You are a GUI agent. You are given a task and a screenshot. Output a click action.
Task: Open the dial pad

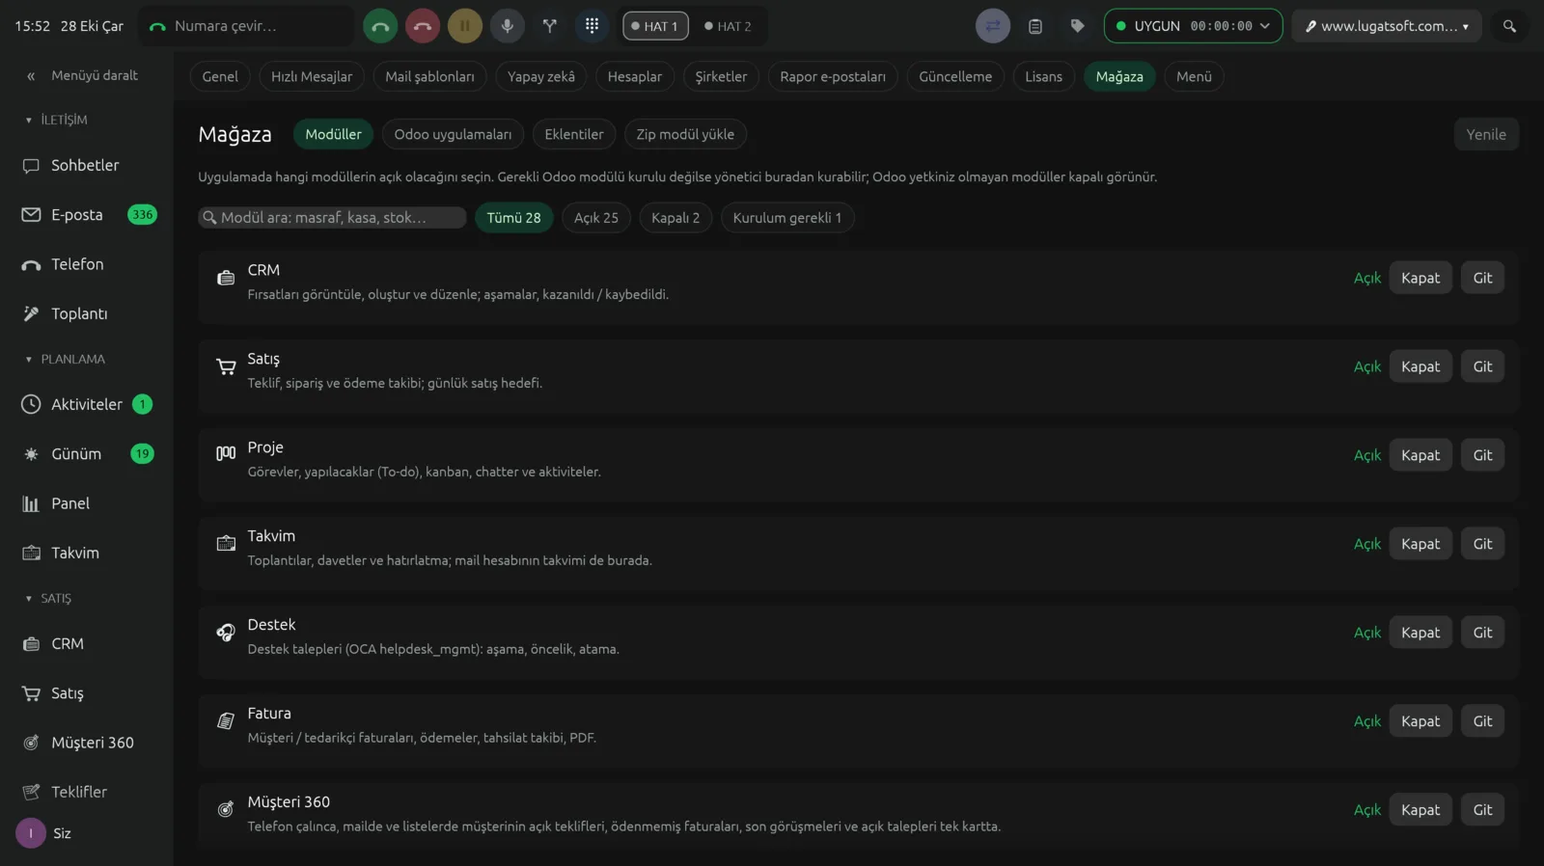[593, 26]
